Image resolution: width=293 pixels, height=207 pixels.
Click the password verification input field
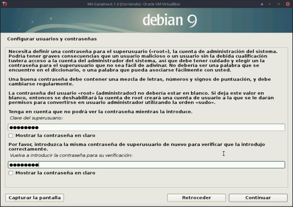coord(146,165)
